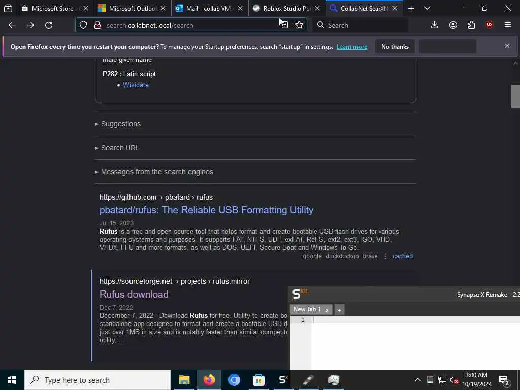
Task: Open the result options three-dot menu
Action: click(x=385, y=256)
